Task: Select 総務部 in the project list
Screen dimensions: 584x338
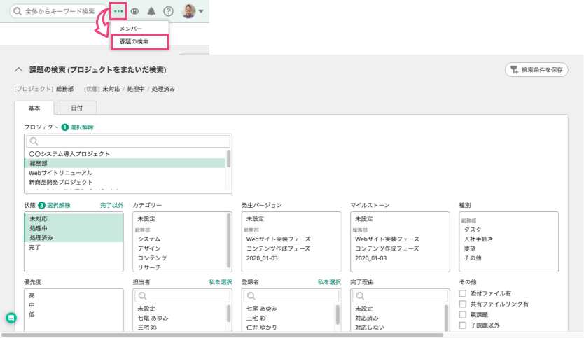Action: click(x=125, y=163)
